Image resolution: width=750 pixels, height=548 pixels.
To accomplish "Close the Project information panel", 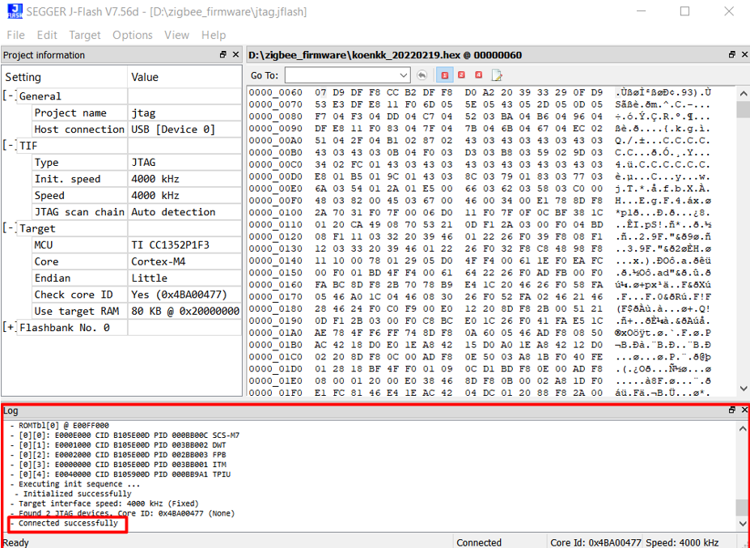I will point(235,55).
